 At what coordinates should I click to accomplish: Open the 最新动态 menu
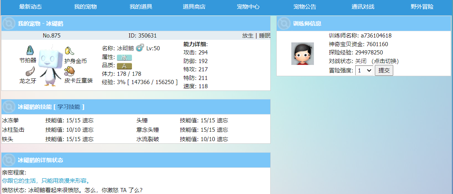point(30,7)
